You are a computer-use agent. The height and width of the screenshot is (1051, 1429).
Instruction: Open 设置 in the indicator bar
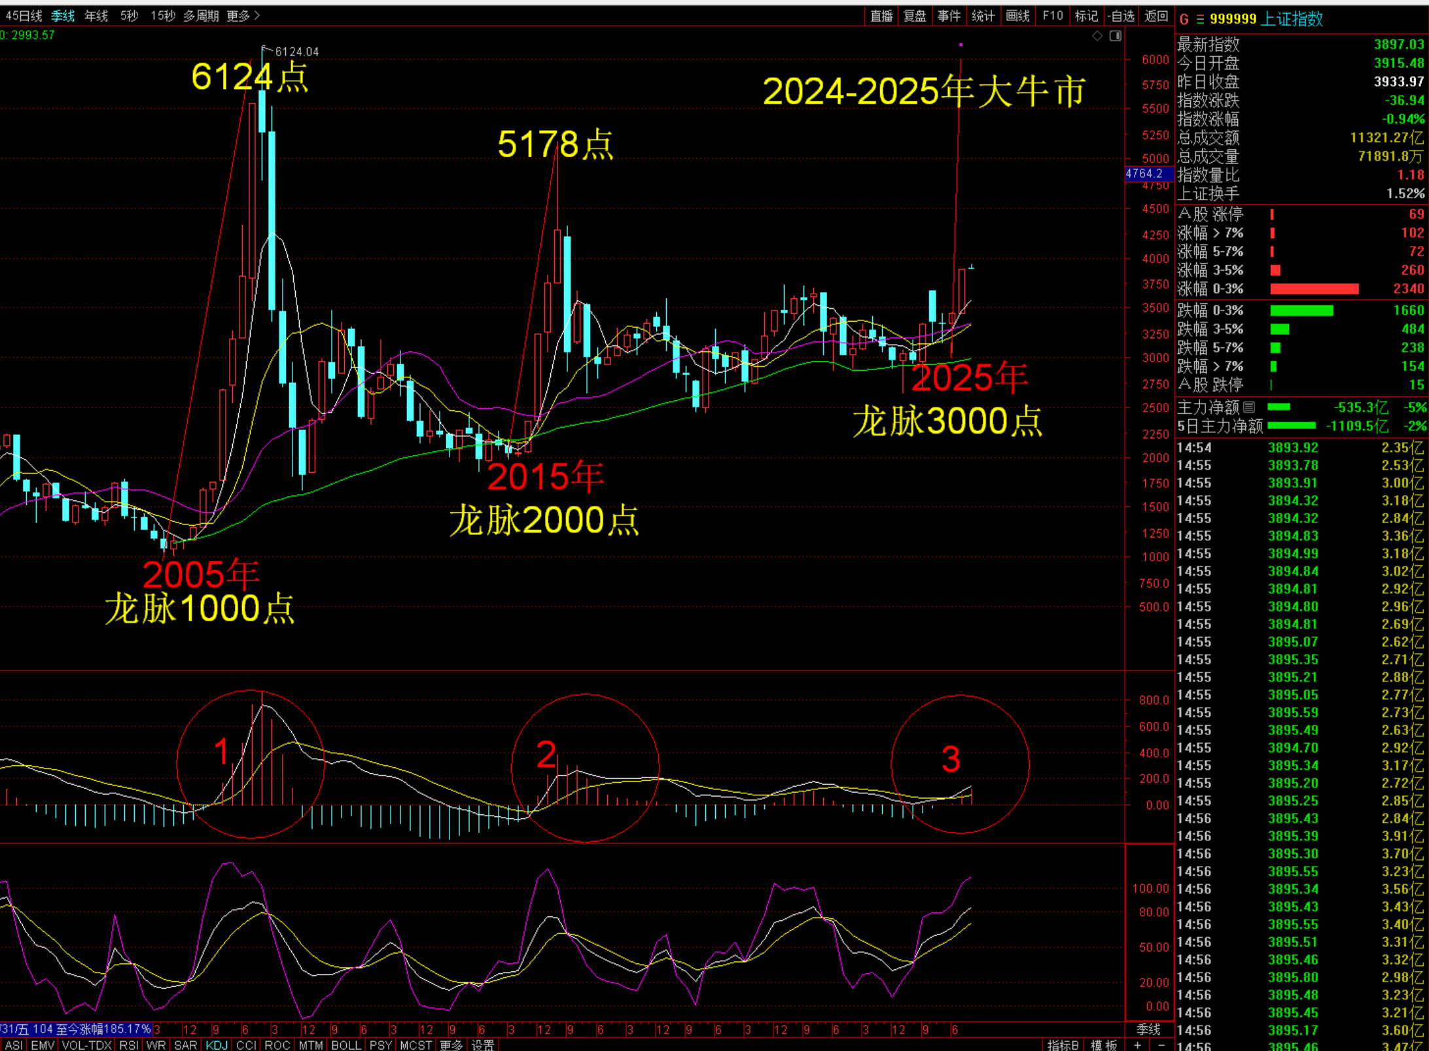pos(483,1044)
